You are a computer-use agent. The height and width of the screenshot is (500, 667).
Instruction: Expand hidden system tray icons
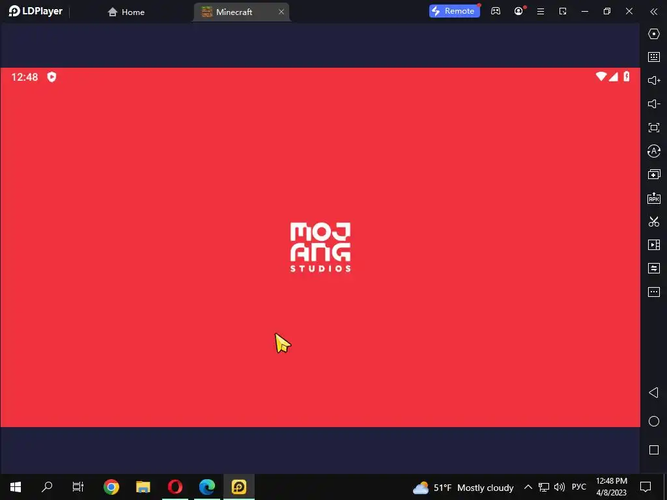pyautogui.click(x=528, y=487)
